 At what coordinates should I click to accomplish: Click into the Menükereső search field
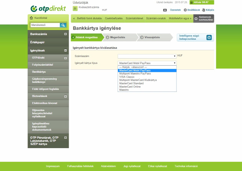pos(45,25)
